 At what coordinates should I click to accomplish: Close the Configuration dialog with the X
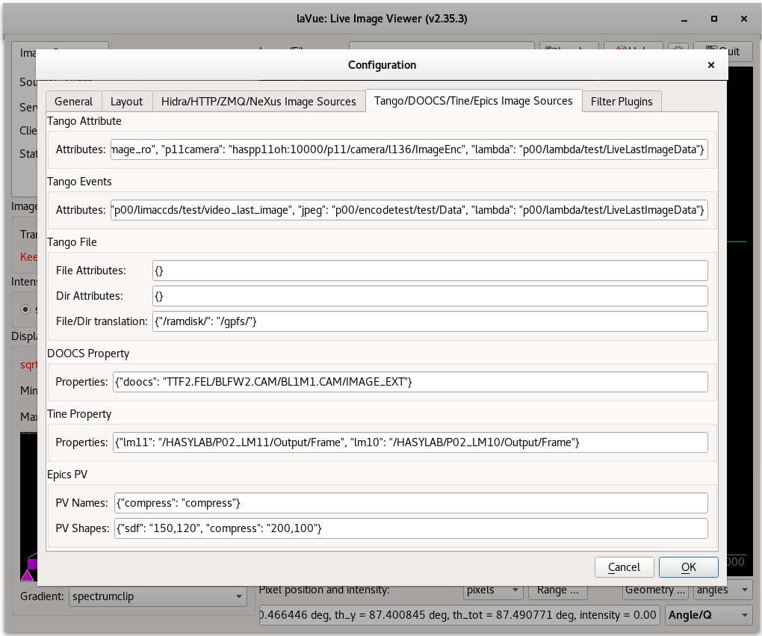[710, 65]
